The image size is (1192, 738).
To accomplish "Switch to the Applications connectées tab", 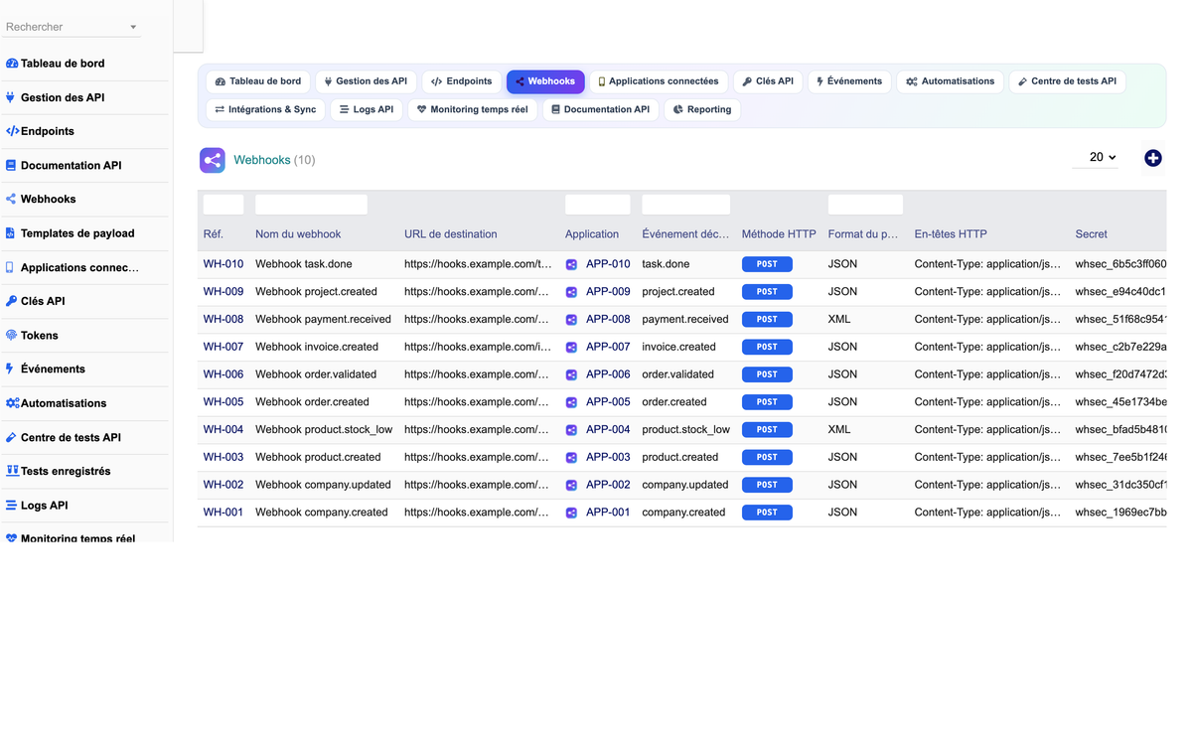I will tap(659, 81).
